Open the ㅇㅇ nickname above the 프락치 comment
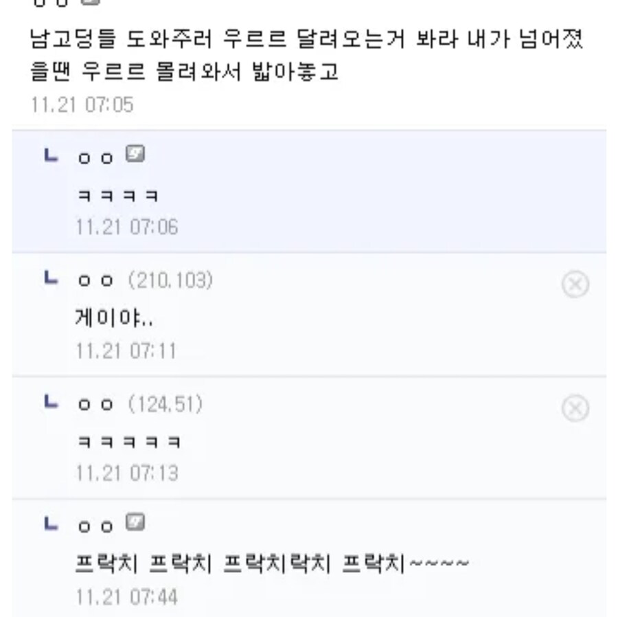 [x=95, y=526]
